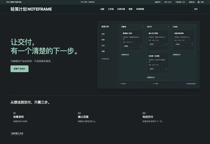Click the 轻笺计划 NOTEFRAME logo
Image resolution: width=210 pixels, height=144 pixels.
[31, 9]
